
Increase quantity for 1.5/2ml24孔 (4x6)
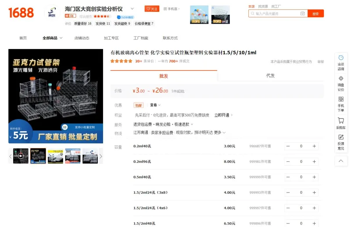coord(314,208)
